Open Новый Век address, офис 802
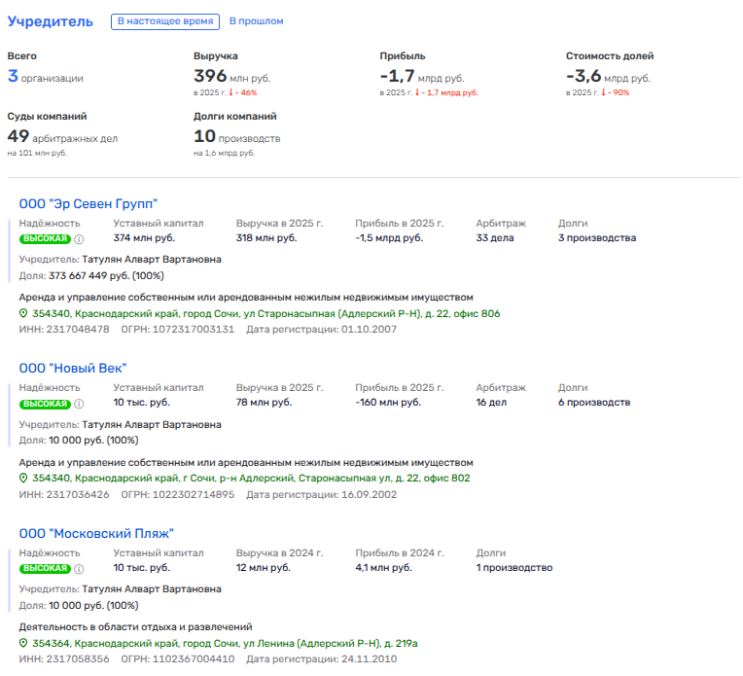The image size is (743, 676). click(251, 479)
